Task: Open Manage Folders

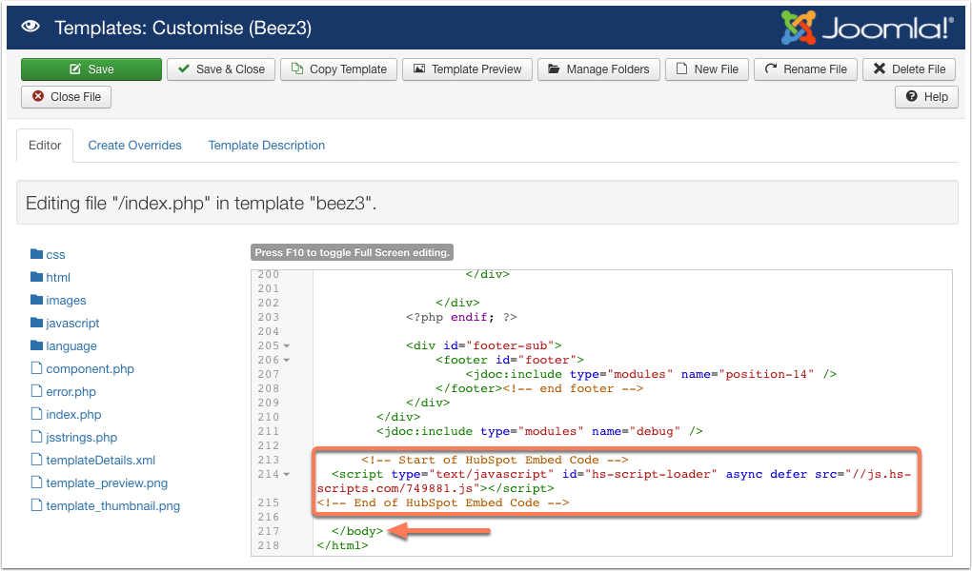Action: pos(598,69)
